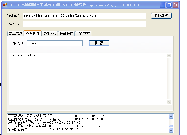
Task: Click log panel scrollbar down arrow
Action: pyautogui.click(x=171, y=130)
